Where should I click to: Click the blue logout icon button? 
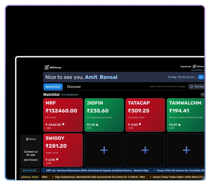coord(201,77)
